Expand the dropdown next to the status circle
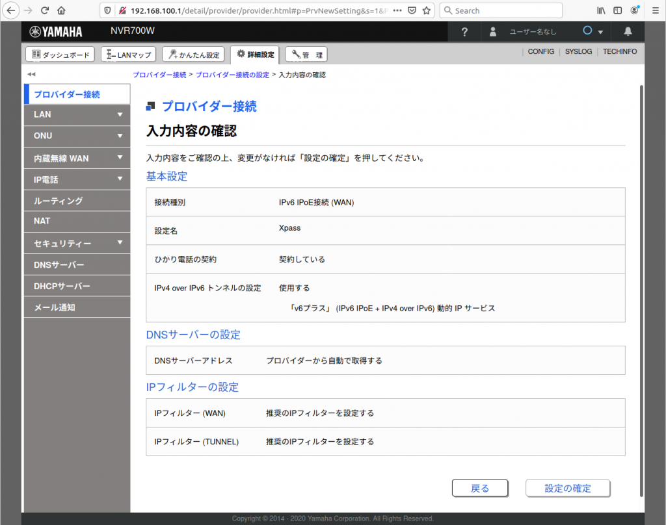Viewport: 666px width, 525px height. click(600, 32)
